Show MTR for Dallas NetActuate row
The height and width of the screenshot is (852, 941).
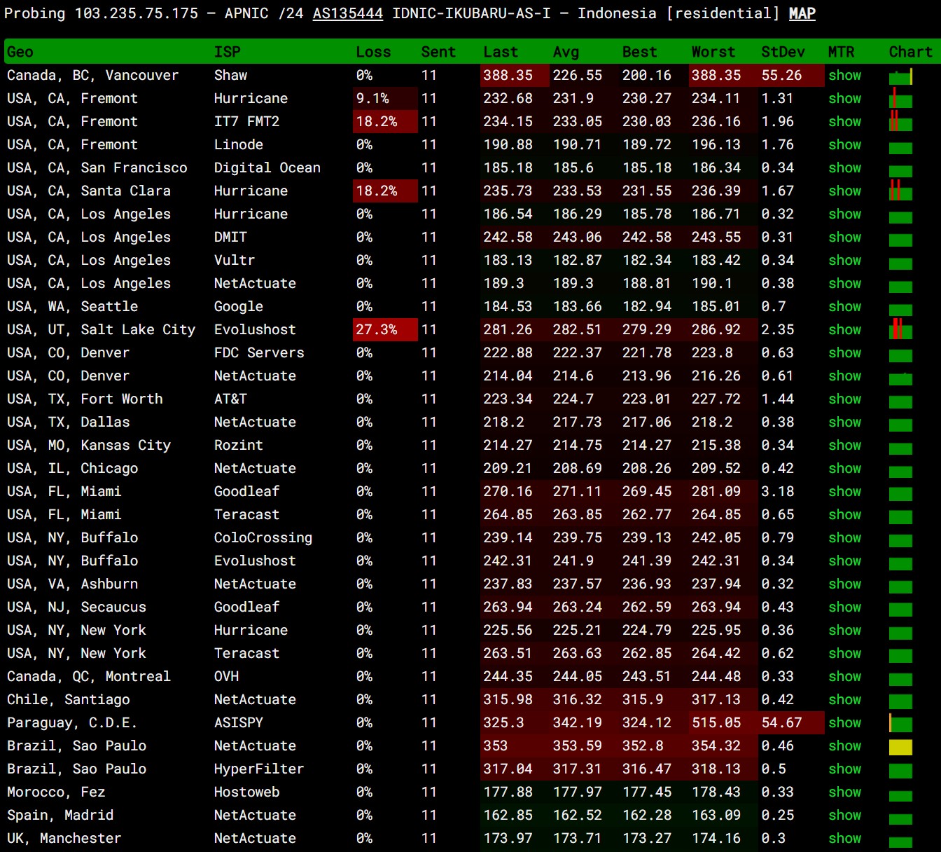pyautogui.click(x=844, y=422)
